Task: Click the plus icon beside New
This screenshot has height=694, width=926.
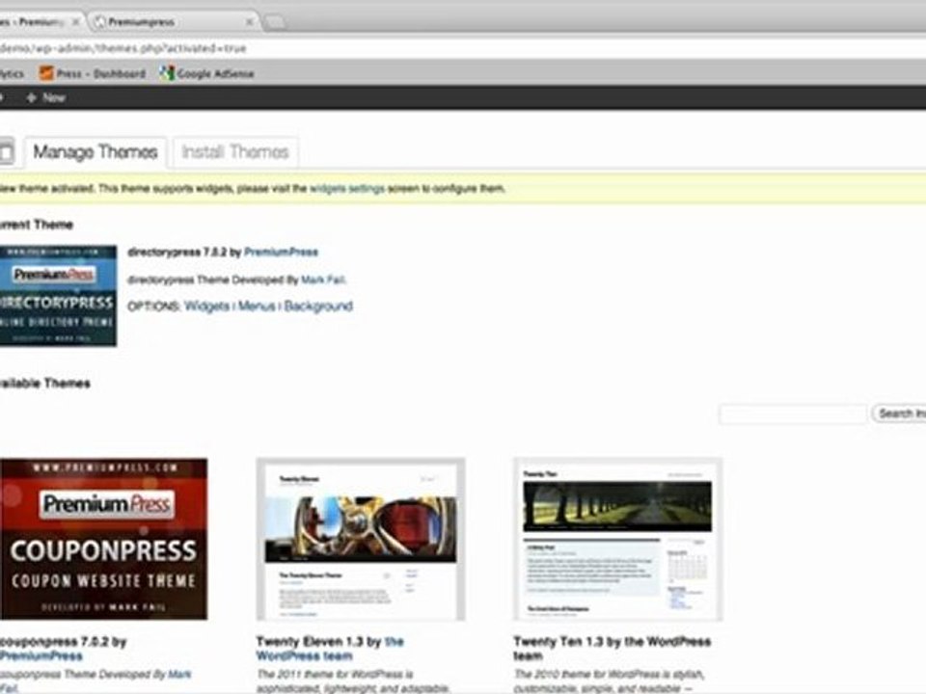Action: click(x=31, y=98)
